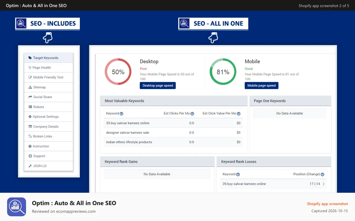The width and height of the screenshot is (355, 221).
Task: Click 'Position (Change)' column header text
Action: click(x=307, y=174)
